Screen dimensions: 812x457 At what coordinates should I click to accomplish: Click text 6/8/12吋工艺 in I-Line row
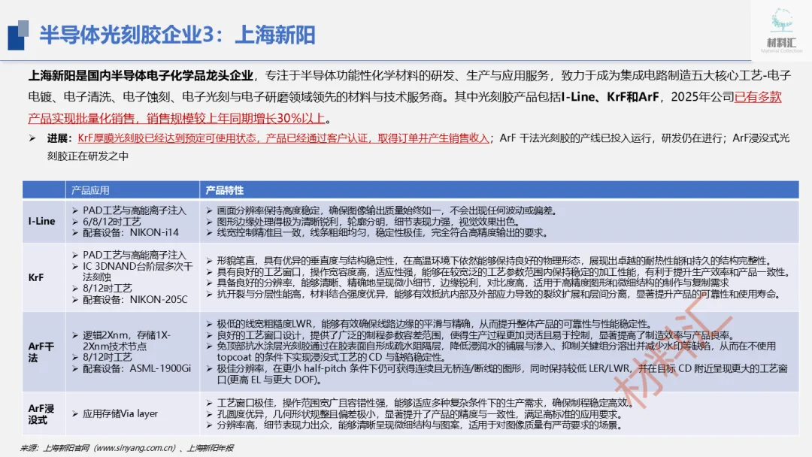(111, 222)
